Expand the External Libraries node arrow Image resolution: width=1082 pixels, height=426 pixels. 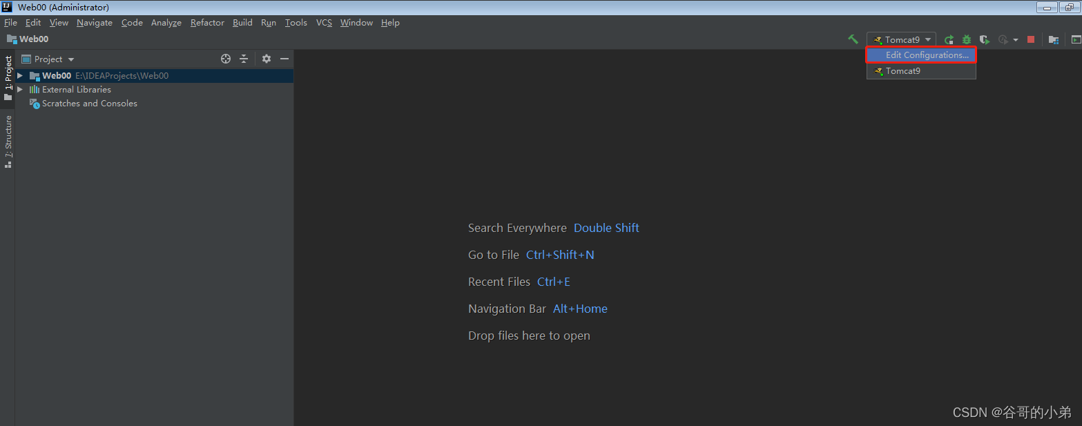(20, 90)
